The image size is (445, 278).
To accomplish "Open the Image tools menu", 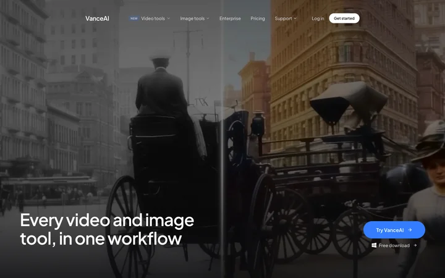I will [x=192, y=19].
